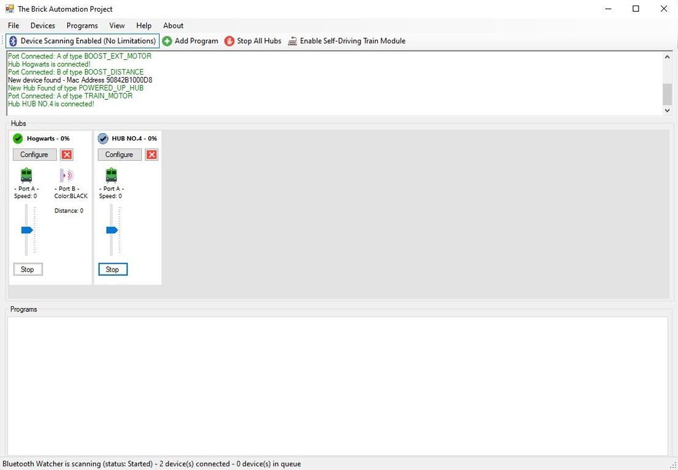Expand the Programs menu
Viewport: 678px width, 470px height.
[x=82, y=25]
